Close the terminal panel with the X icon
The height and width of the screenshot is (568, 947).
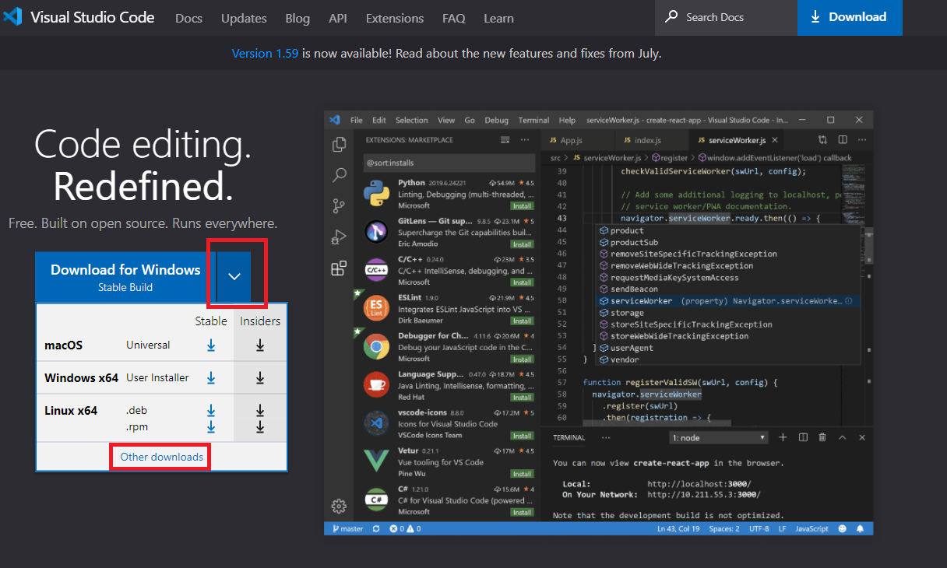[x=861, y=437]
